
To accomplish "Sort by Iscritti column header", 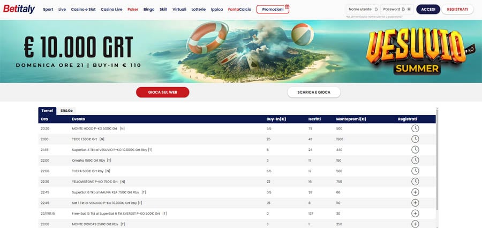I will coord(314,119).
